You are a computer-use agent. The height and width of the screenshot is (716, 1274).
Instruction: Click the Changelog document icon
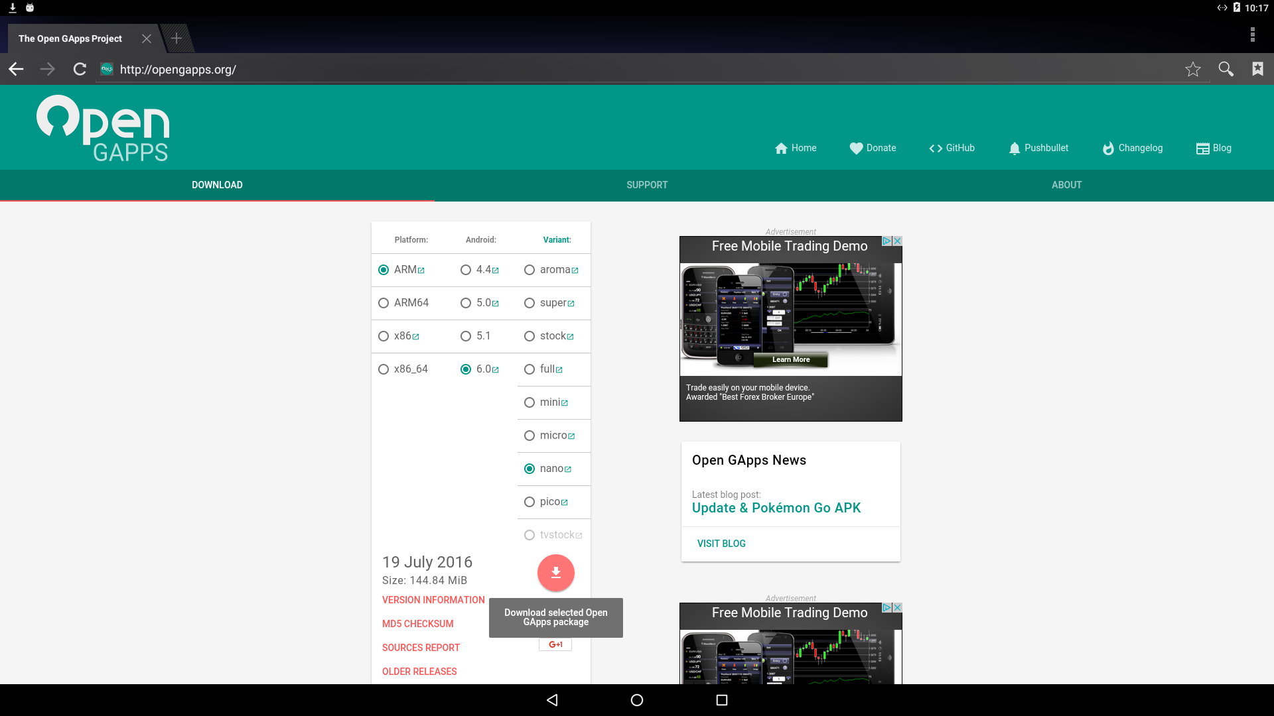1107,148
